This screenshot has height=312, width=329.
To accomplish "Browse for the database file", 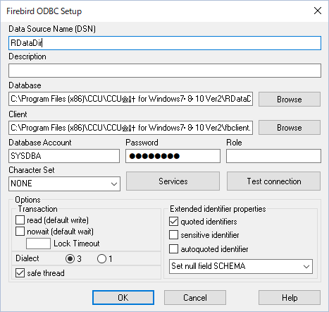I will 290,99.
